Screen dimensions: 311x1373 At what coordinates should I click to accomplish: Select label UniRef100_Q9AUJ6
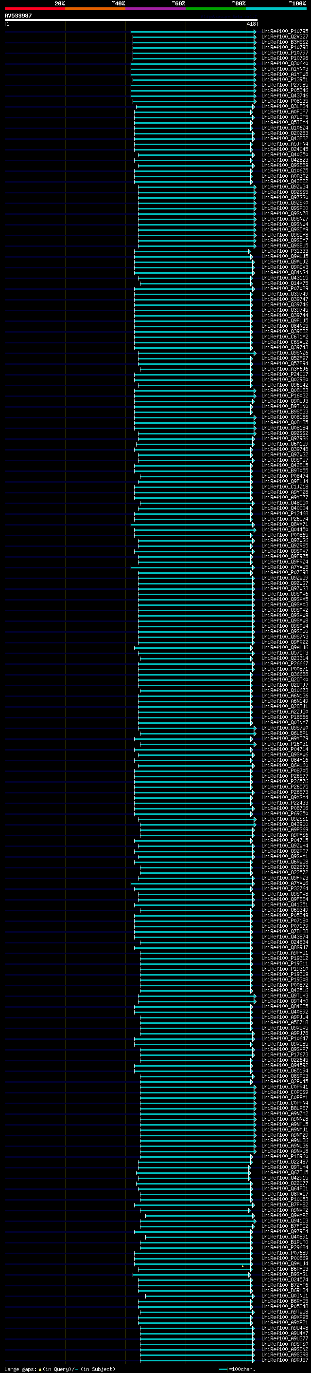(x=284, y=648)
